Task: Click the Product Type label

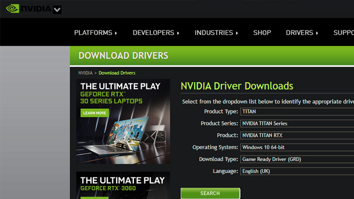Action: click(x=221, y=112)
